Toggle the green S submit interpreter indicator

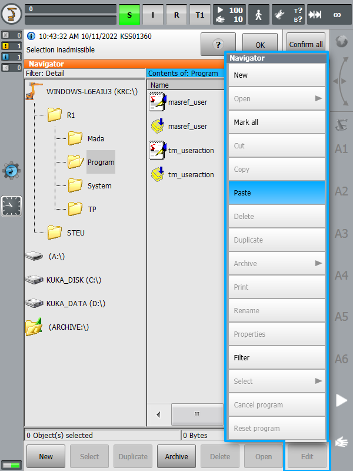(129, 15)
